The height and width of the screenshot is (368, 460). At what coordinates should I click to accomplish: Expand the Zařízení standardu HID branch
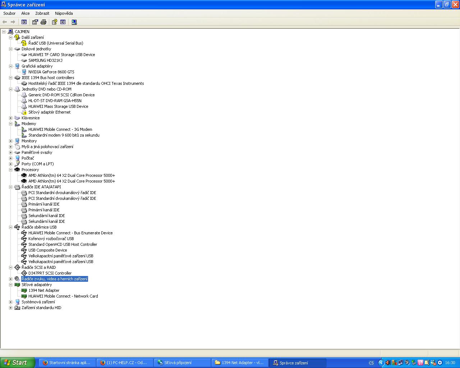(10, 308)
